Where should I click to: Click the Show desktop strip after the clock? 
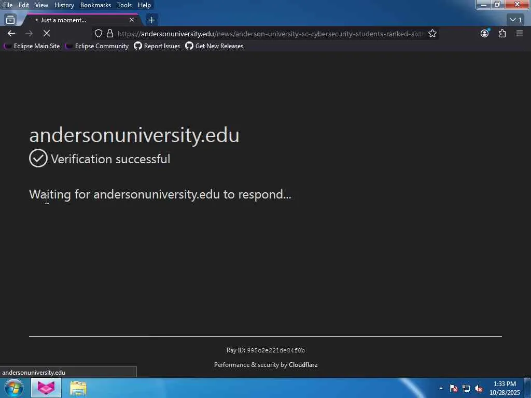[527, 388]
